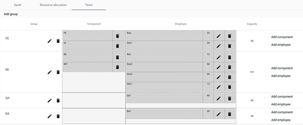Add employee to the QA group
Image resolution: width=303 pixels, height=125 pixels.
click(x=281, y=104)
